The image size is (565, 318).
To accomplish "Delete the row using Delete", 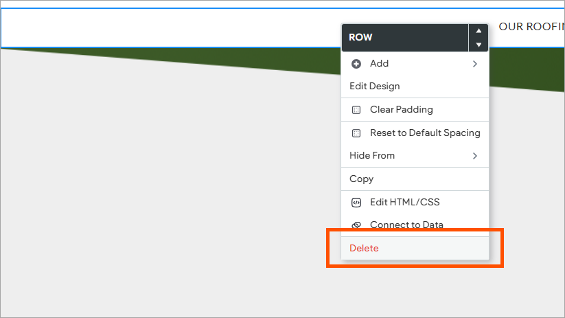I will [x=365, y=249].
